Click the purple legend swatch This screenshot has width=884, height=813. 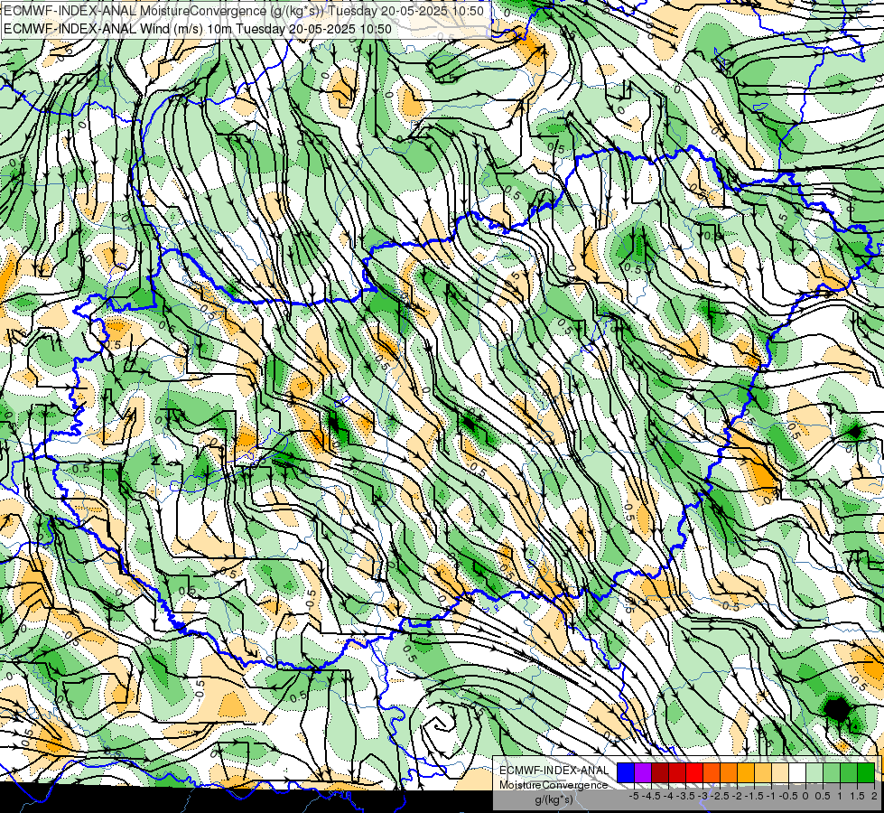643,772
